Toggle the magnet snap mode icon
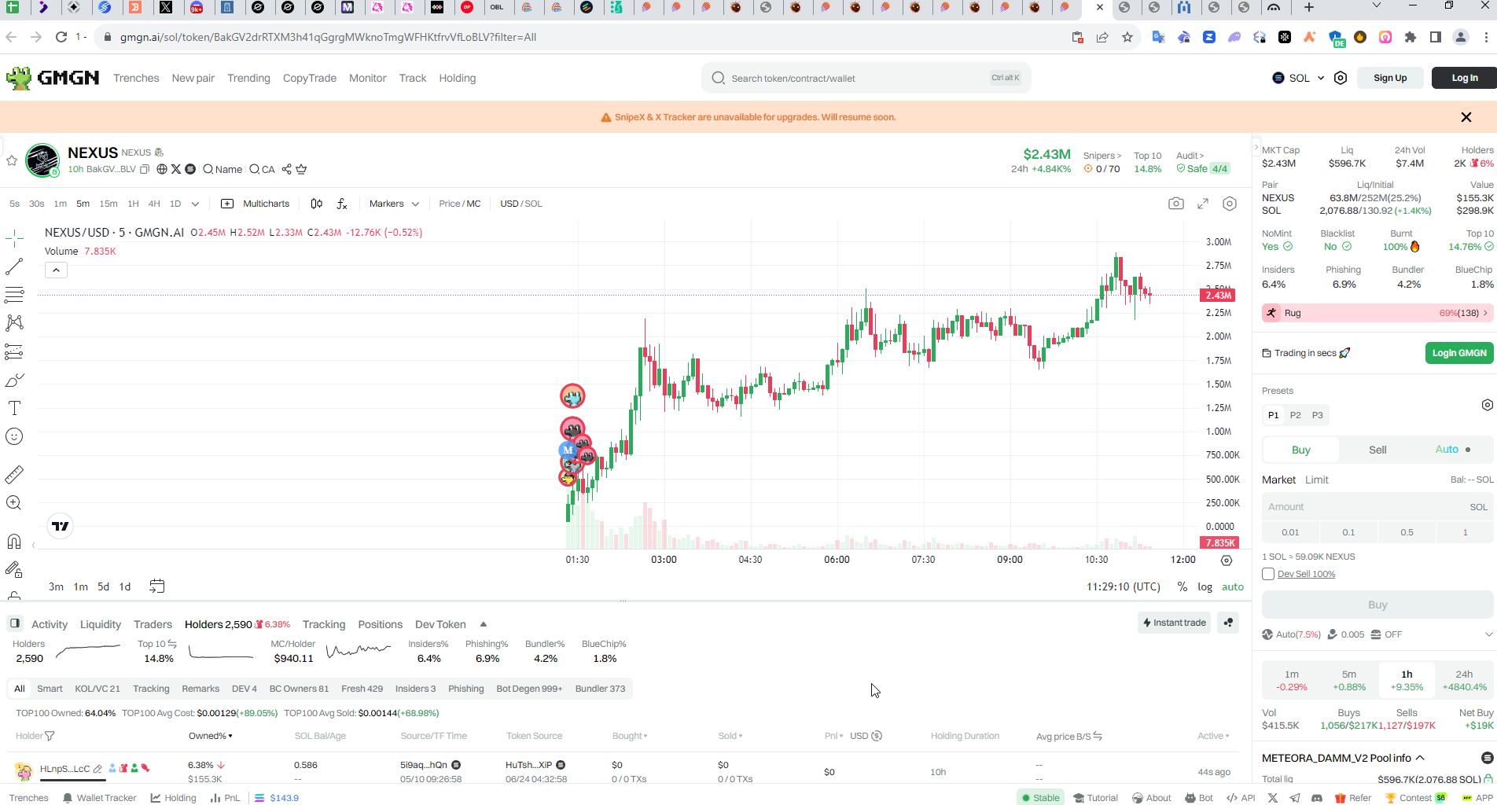1497x805 pixels. tap(14, 541)
